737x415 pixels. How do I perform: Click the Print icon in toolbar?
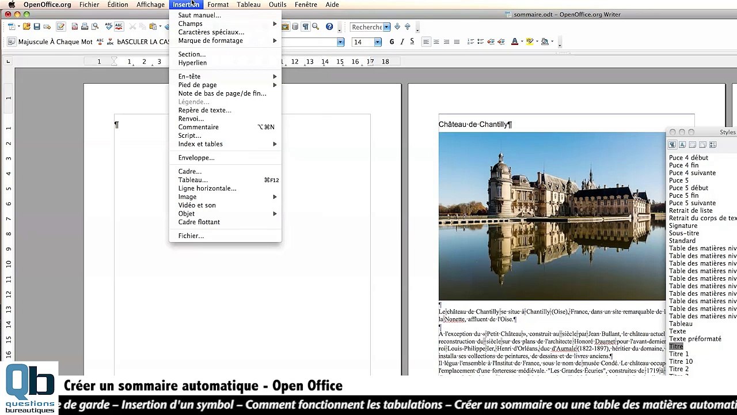point(85,27)
